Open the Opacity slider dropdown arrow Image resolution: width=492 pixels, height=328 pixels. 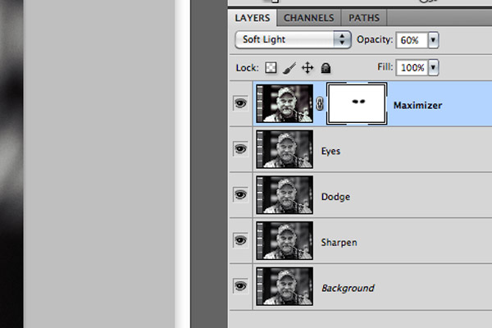pos(433,40)
